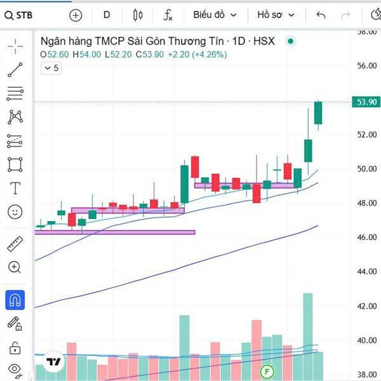Screen dimensions: 381x381
Task: Click the redo arrow
Action: click(345, 15)
